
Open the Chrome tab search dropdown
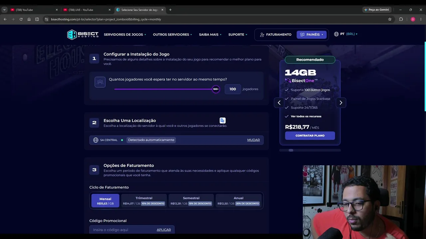(4, 10)
